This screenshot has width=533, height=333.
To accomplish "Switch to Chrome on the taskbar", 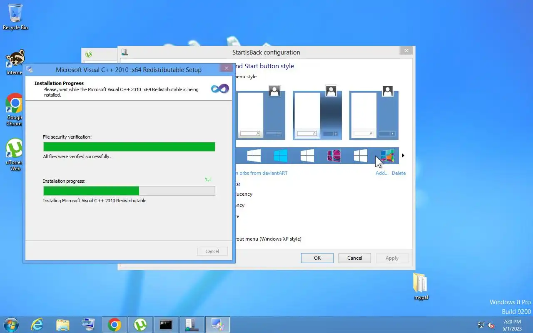I will 115,325.
